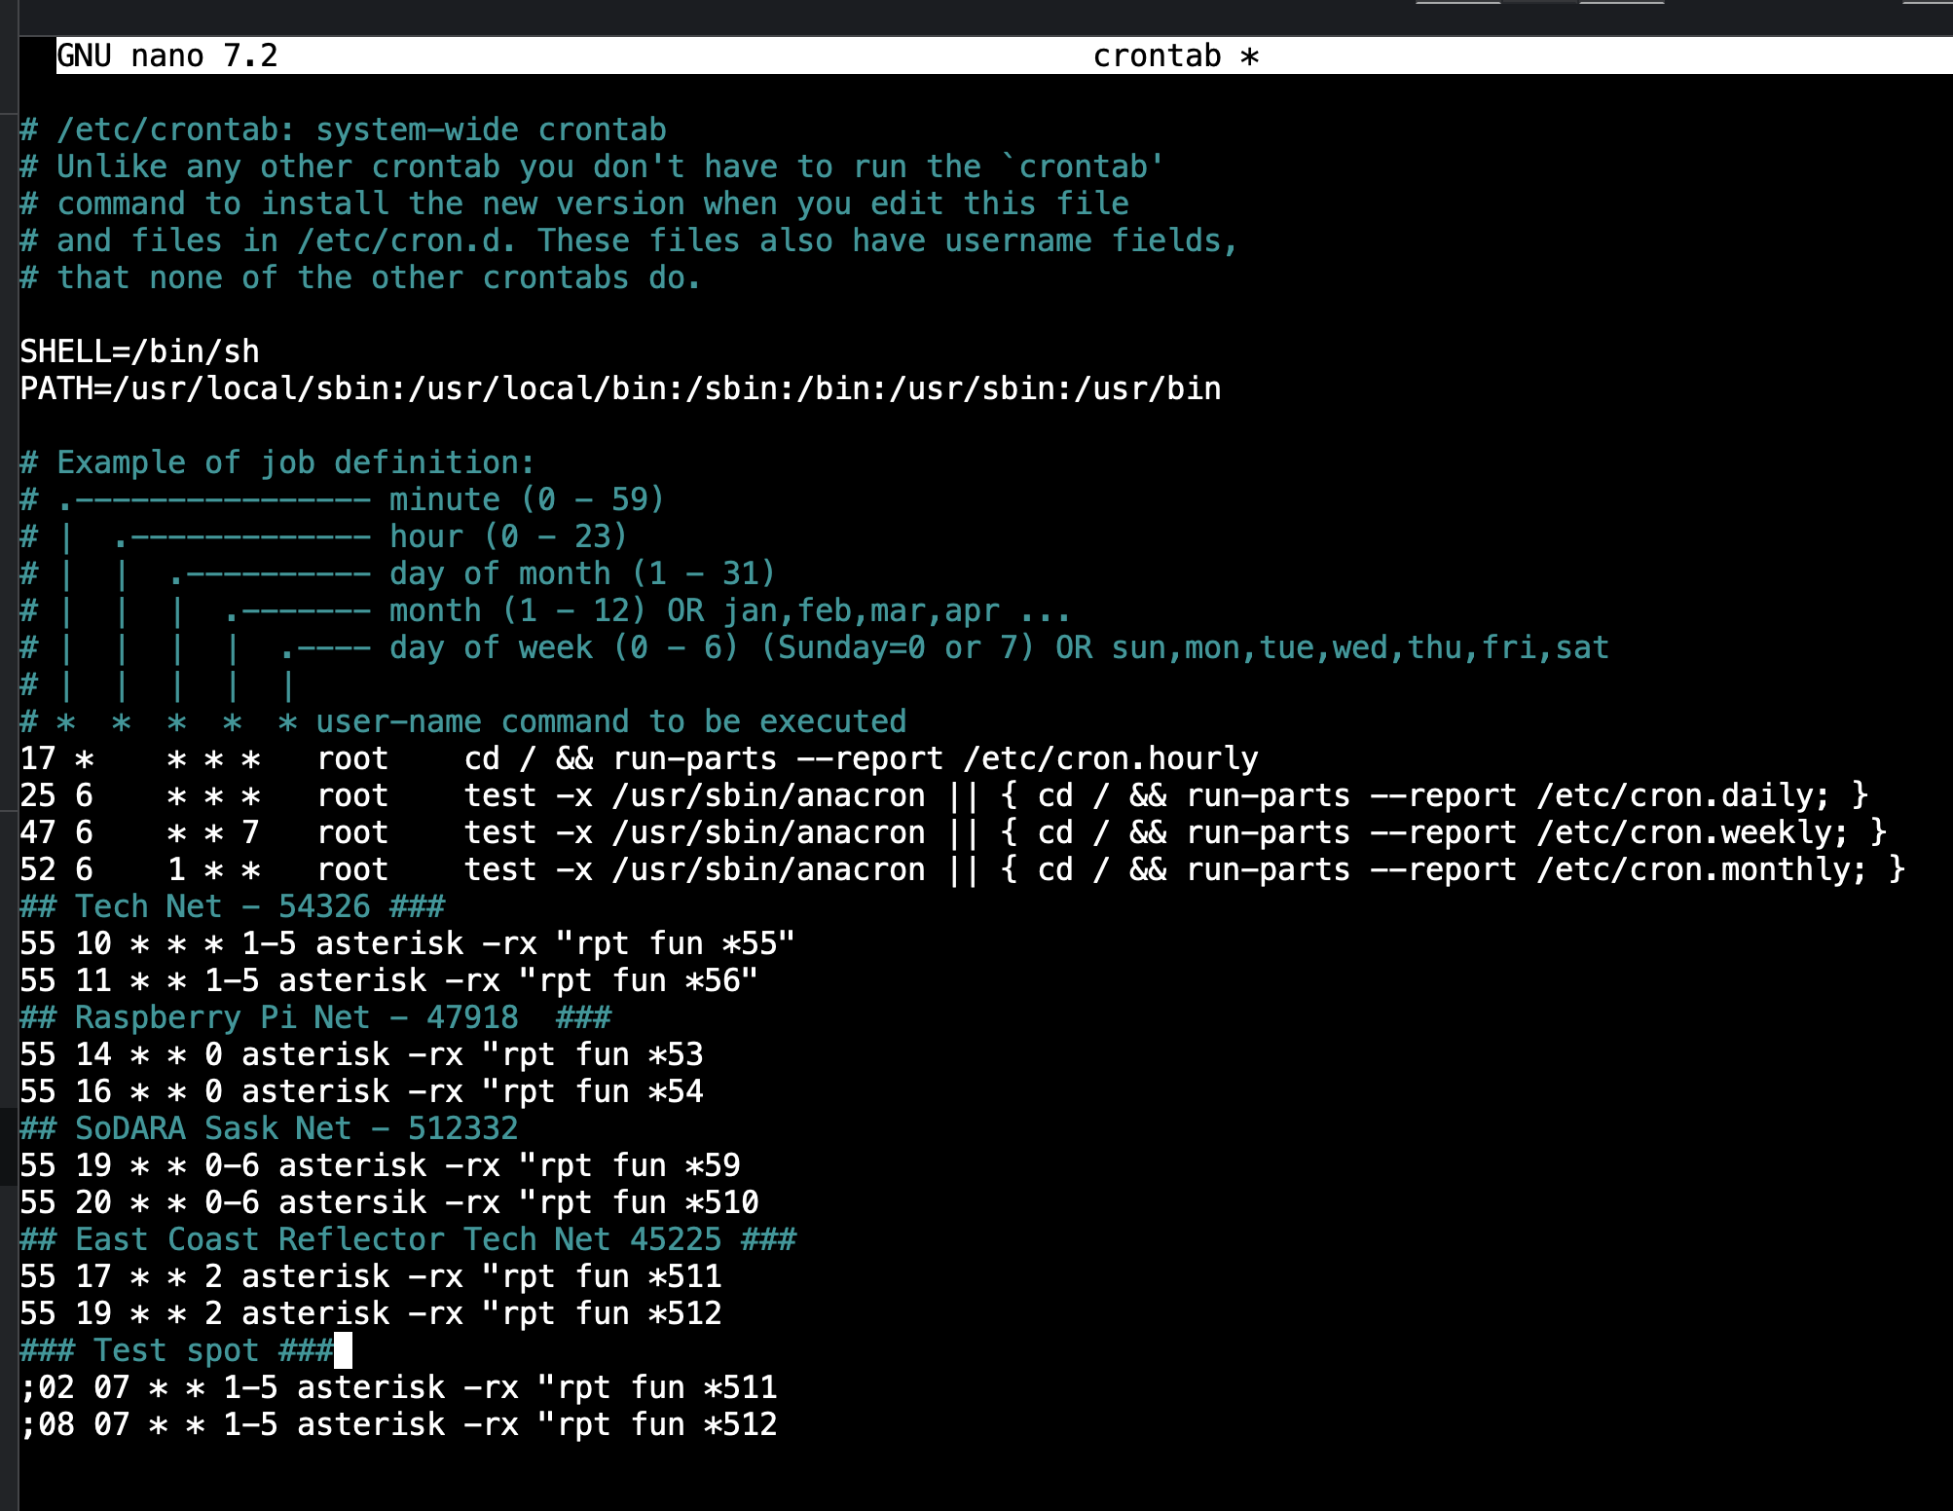Click the 'that none of the other crontabs do' line

[x=360, y=277]
